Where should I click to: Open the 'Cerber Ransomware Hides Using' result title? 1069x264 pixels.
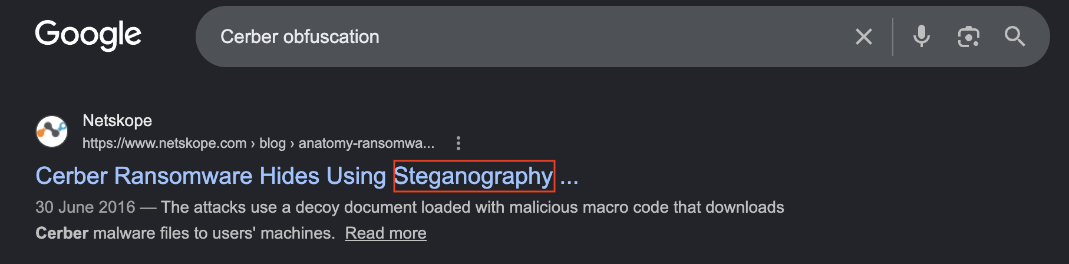pyautogui.click(x=210, y=176)
